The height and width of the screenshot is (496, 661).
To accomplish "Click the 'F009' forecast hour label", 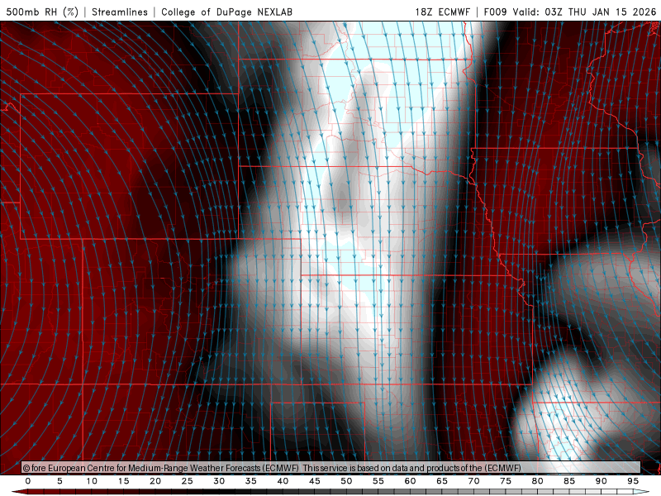I will 495,12.
